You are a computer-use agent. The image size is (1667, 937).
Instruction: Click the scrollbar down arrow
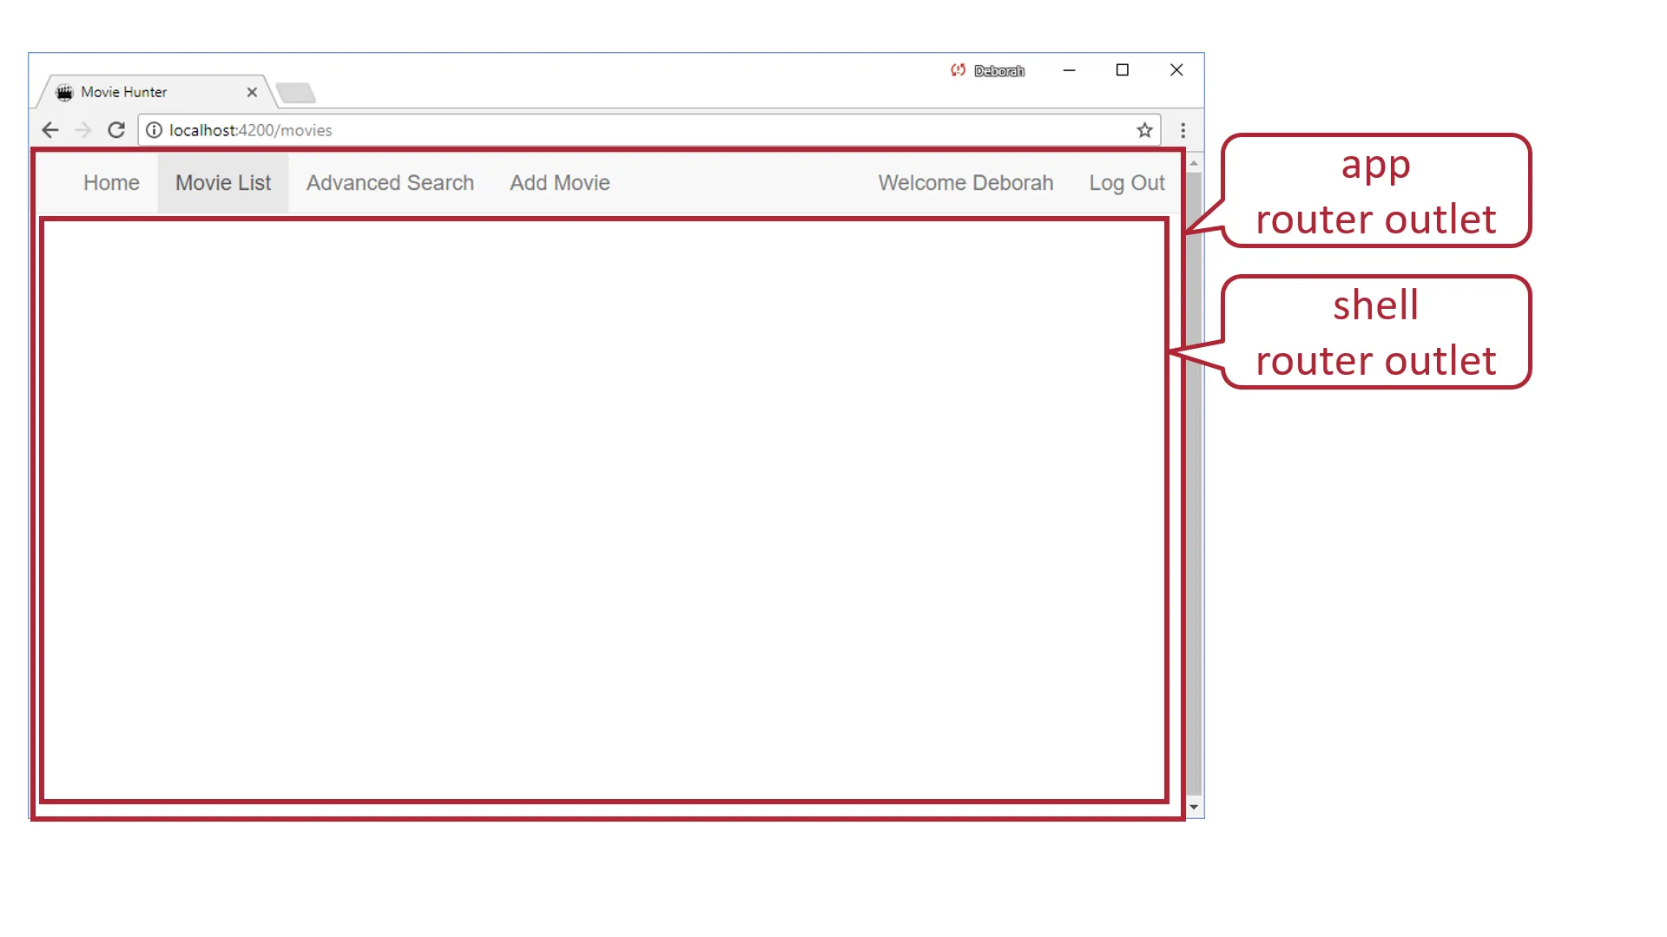1194,807
